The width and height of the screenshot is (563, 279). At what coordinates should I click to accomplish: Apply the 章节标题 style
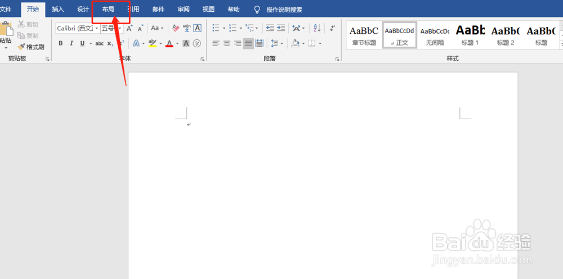364,35
